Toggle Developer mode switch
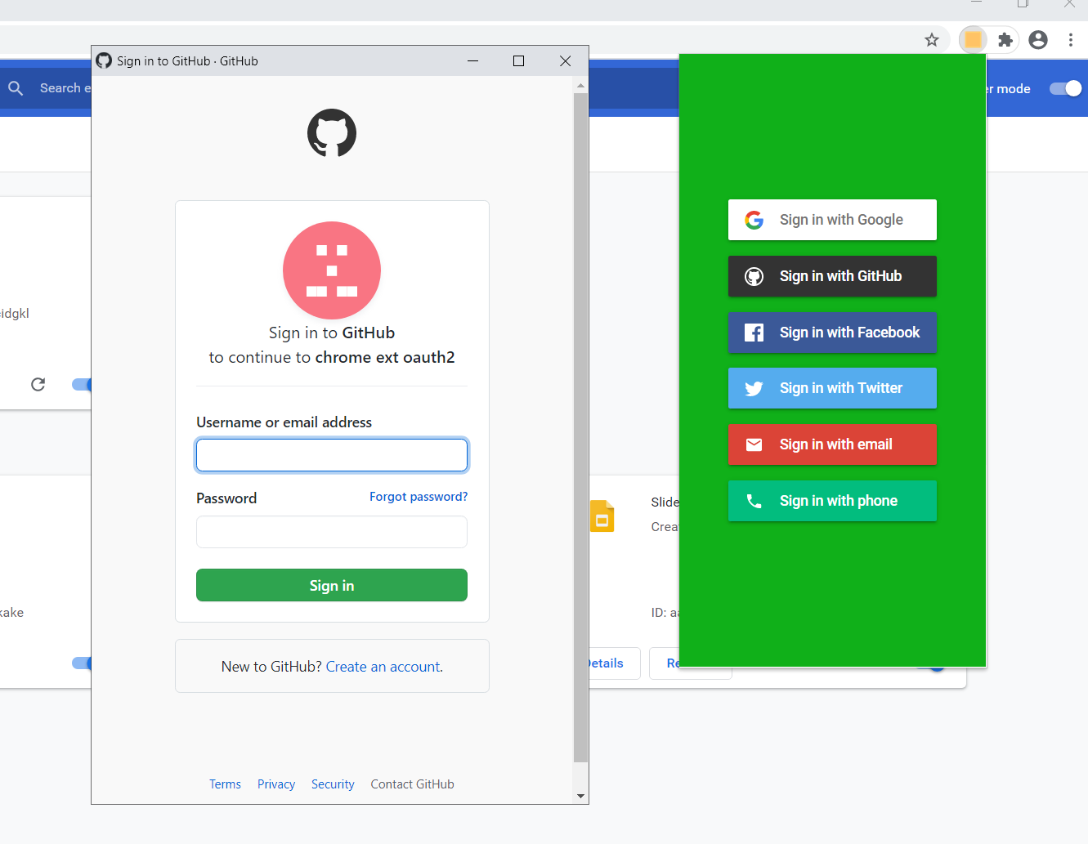This screenshot has width=1088, height=844. point(1066,88)
